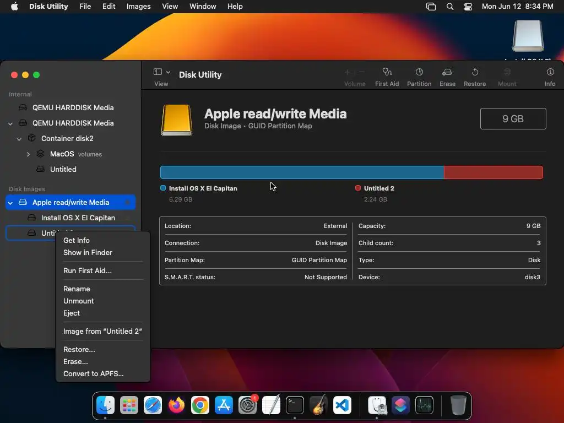Open Activity Monitor from the Dock
The height and width of the screenshot is (423, 564).
point(425,405)
